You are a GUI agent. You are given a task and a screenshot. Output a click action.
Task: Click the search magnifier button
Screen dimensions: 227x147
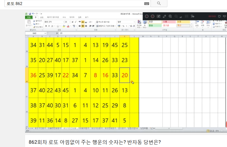[159, 3]
